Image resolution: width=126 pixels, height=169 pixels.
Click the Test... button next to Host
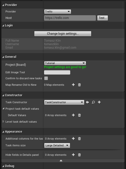103,18
